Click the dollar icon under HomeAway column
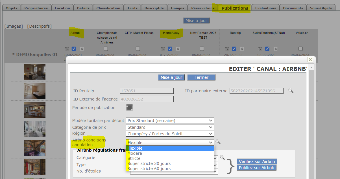Viewport: 340px width, 179px height. [x=178, y=49]
